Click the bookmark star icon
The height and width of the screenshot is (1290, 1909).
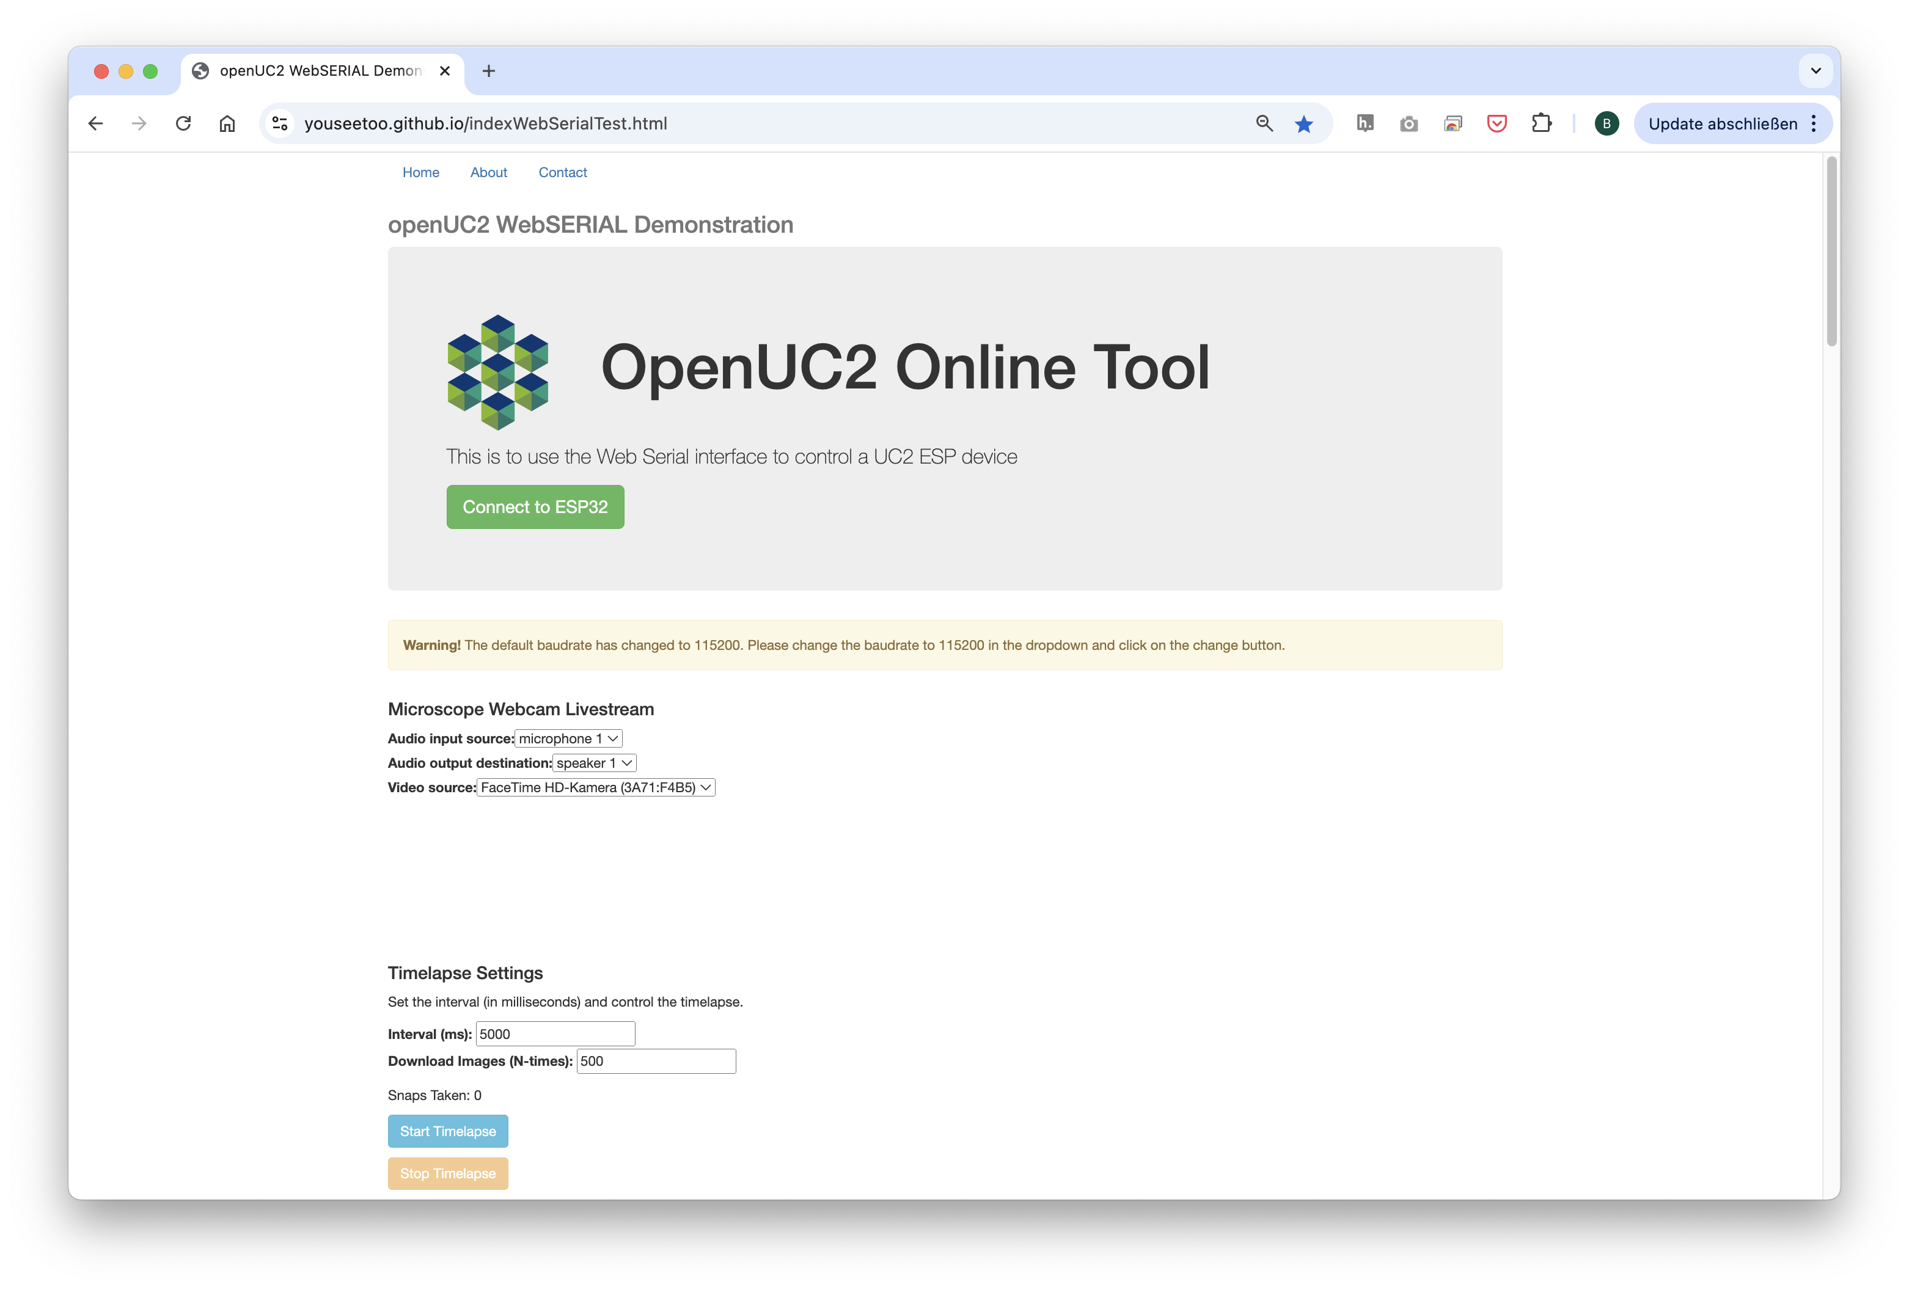(x=1303, y=124)
